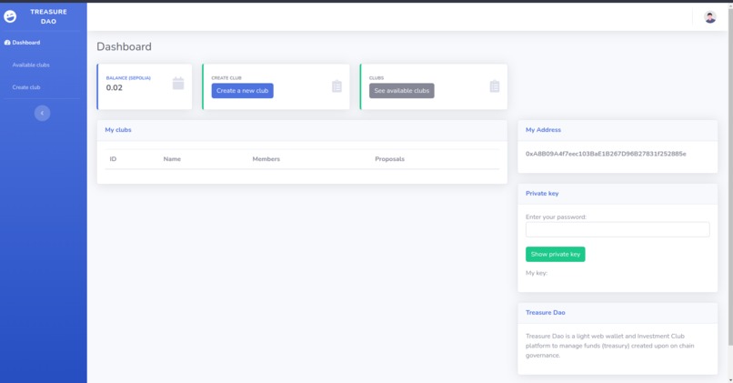Click the Create a new club button
The width and height of the screenshot is (733, 383).
[242, 91]
